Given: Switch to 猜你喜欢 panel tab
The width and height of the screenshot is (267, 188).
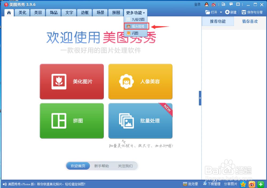Looking at the screenshot, I should pyautogui.click(x=250, y=21).
